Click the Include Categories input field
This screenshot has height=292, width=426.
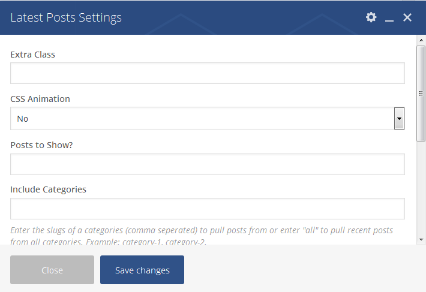pos(207,209)
